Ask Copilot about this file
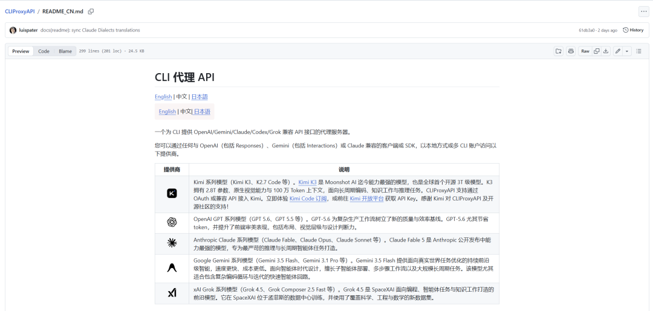 pos(571,51)
